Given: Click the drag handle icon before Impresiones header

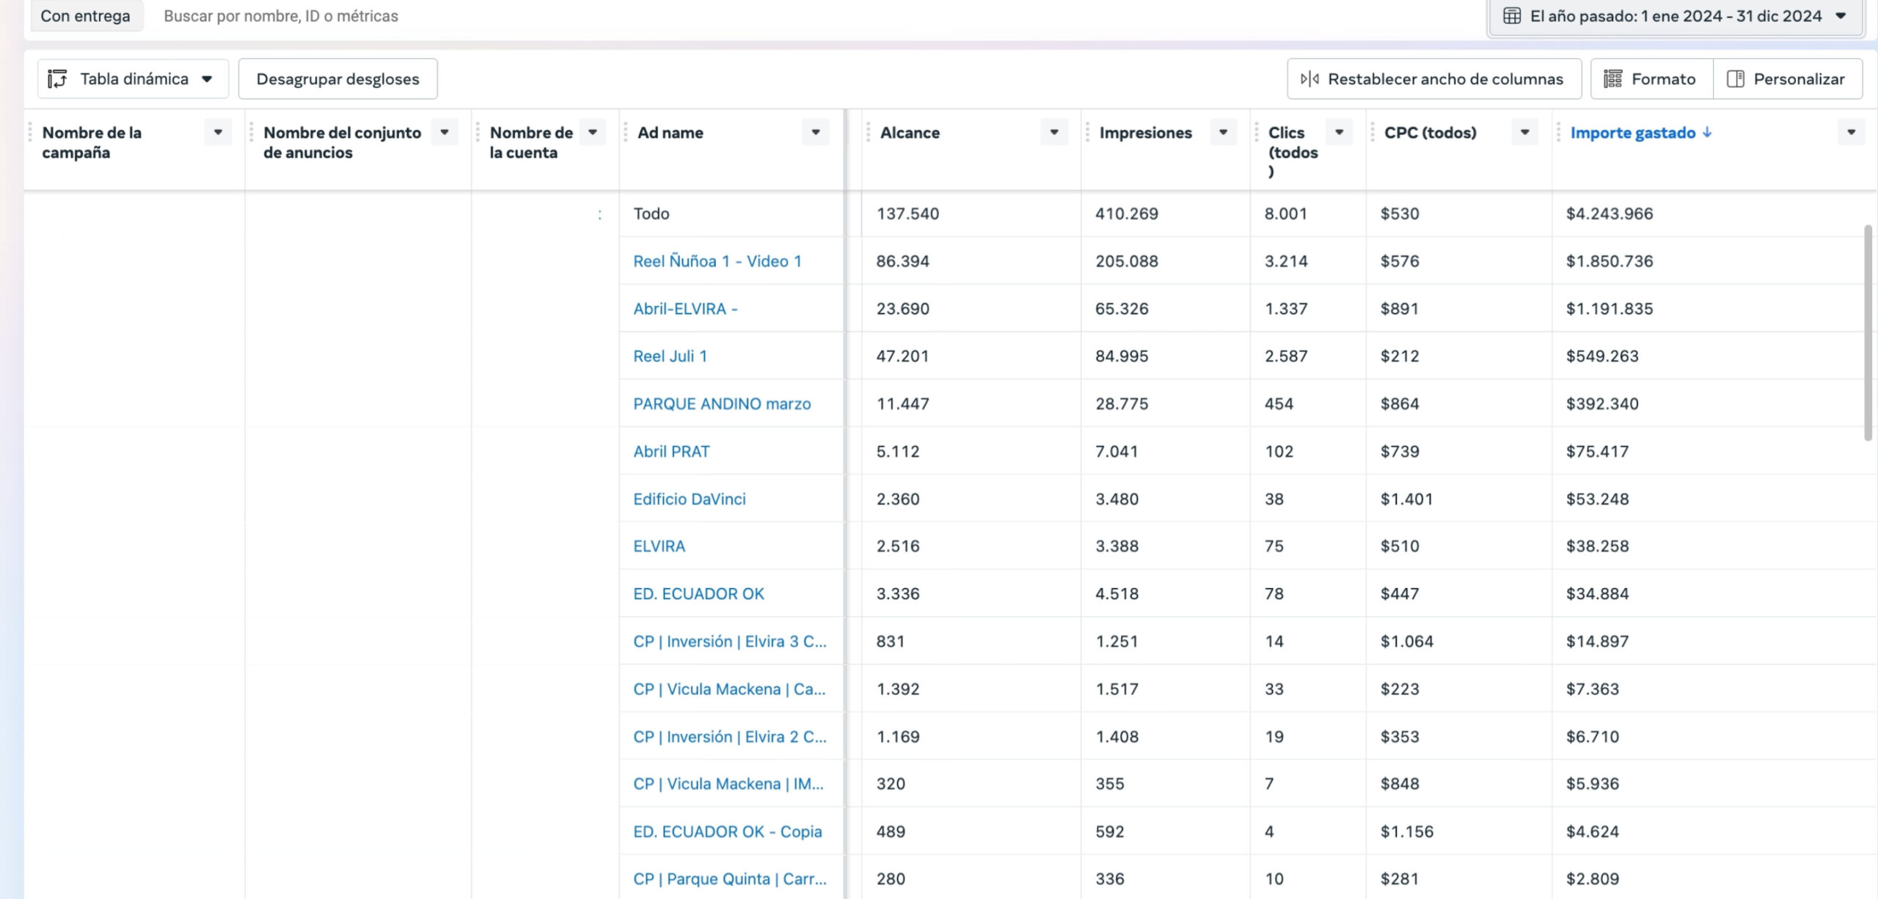Looking at the screenshot, I should (1087, 133).
